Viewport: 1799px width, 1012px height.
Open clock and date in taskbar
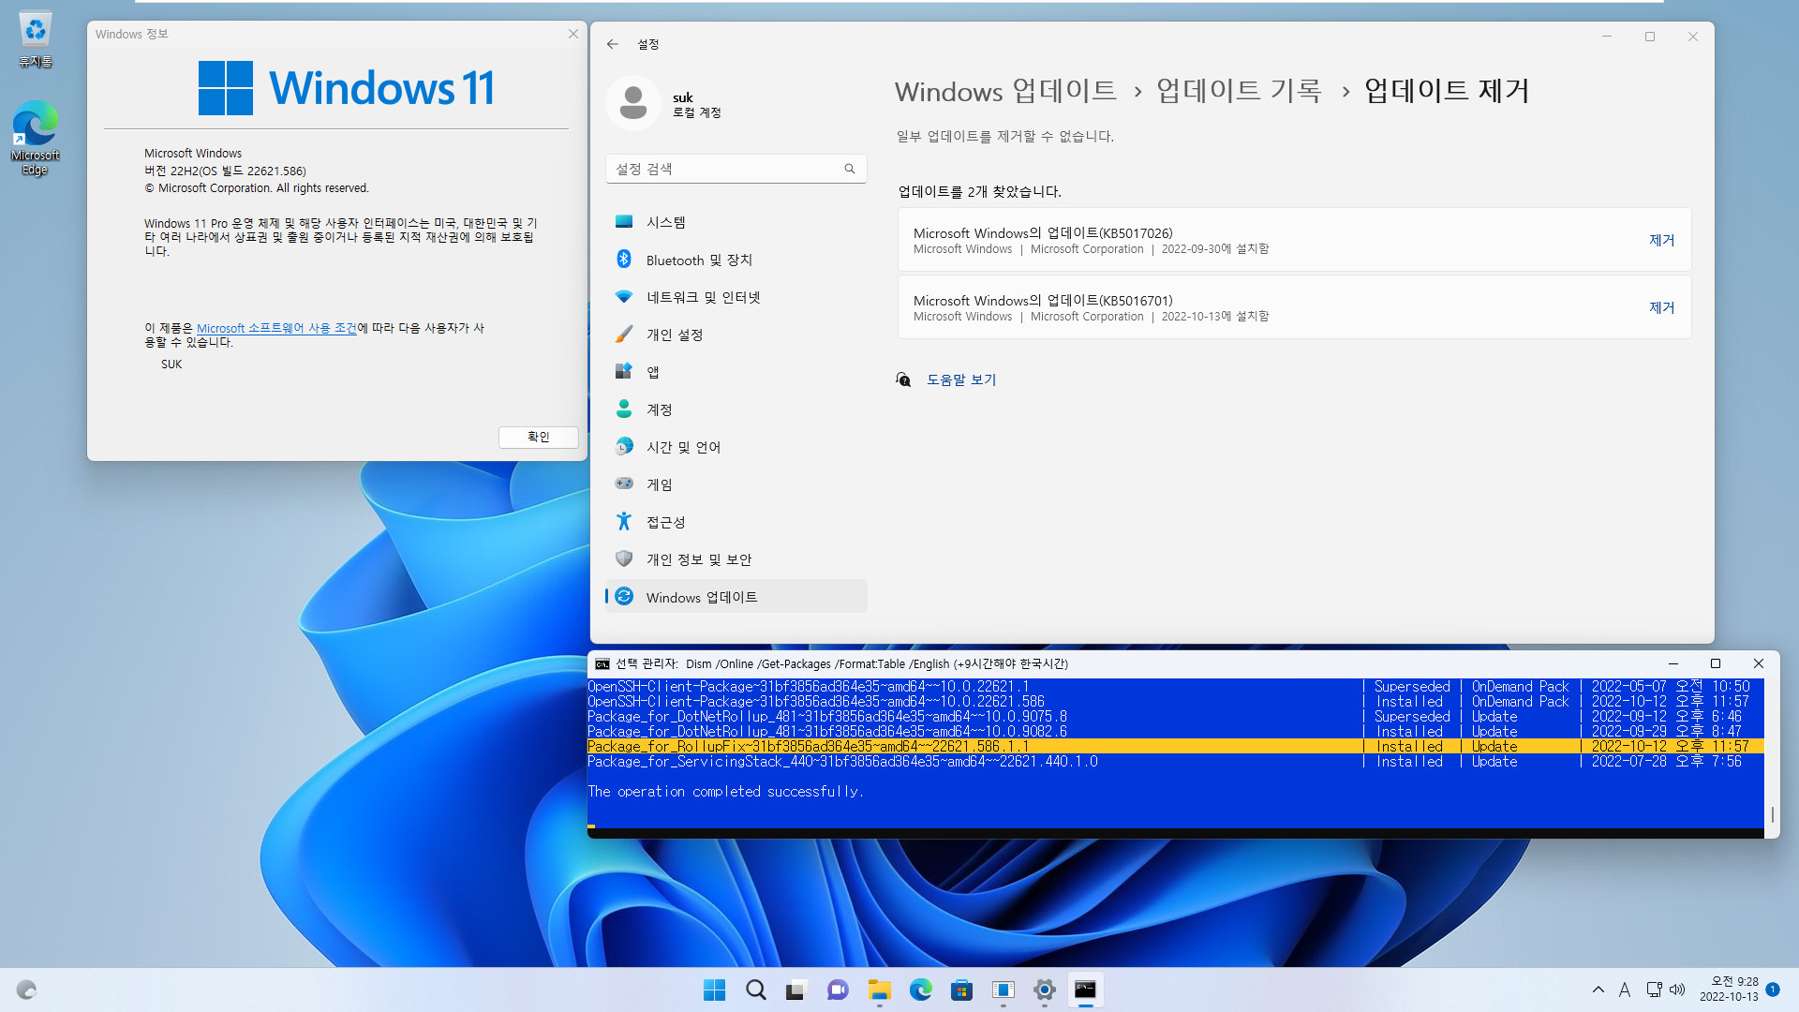coord(1729,990)
